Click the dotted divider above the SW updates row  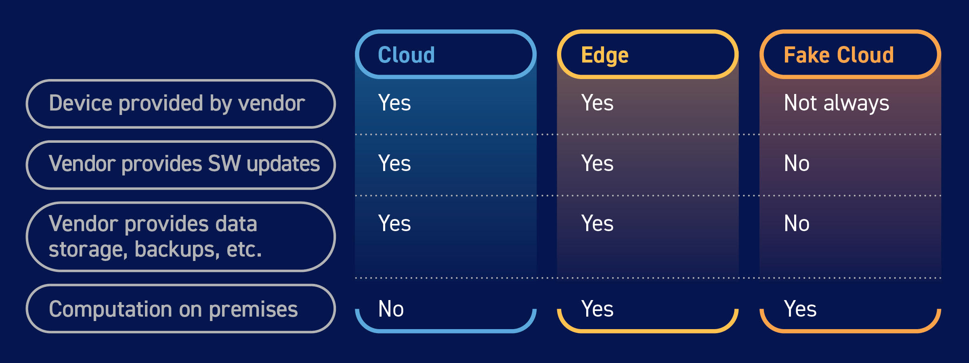pyautogui.click(x=648, y=134)
